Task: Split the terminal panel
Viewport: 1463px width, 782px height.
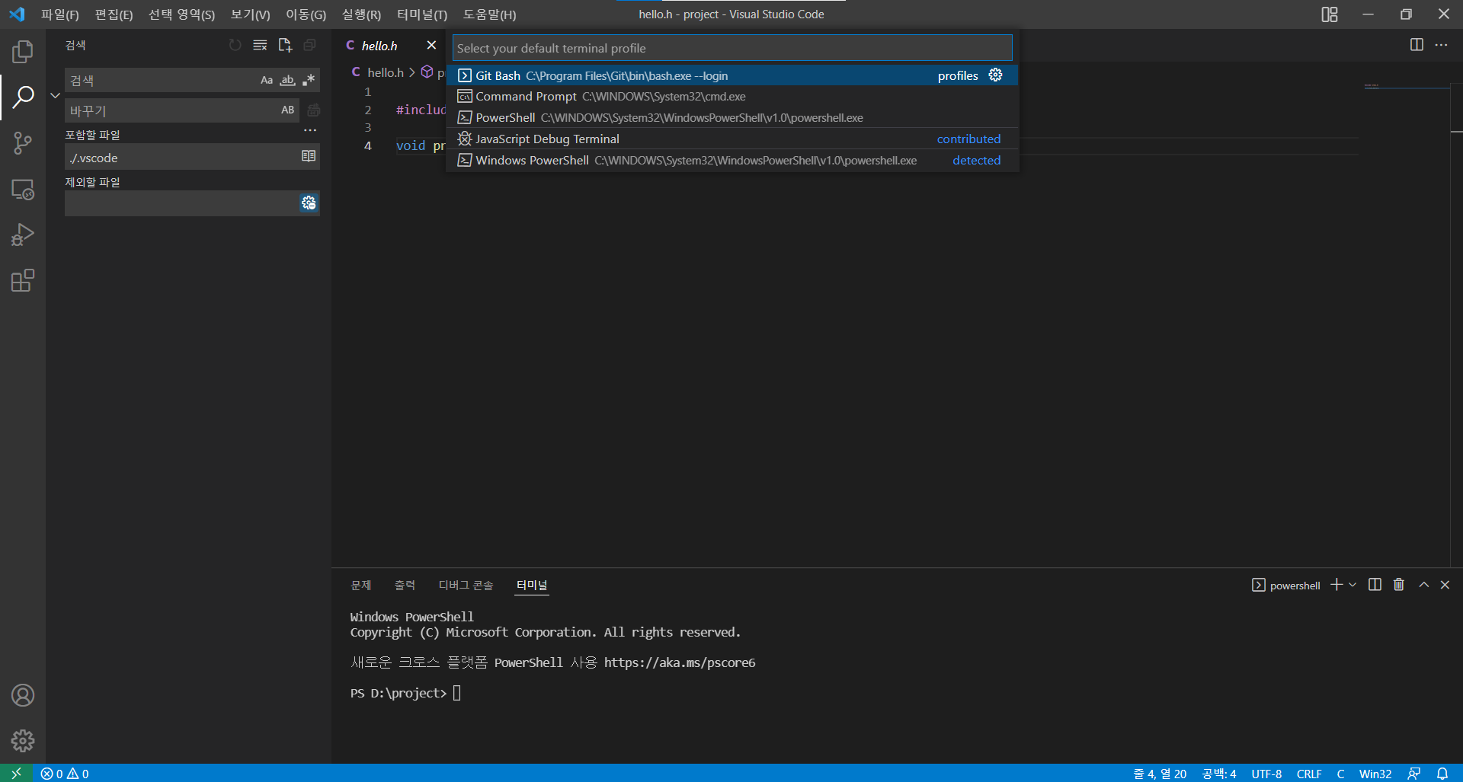Action: coord(1375,585)
